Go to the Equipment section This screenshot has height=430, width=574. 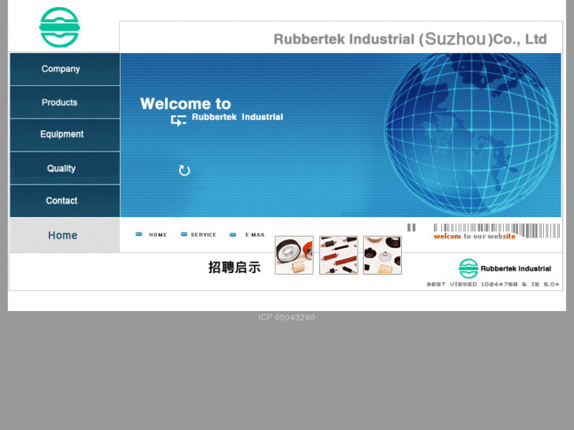click(x=65, y=135)
